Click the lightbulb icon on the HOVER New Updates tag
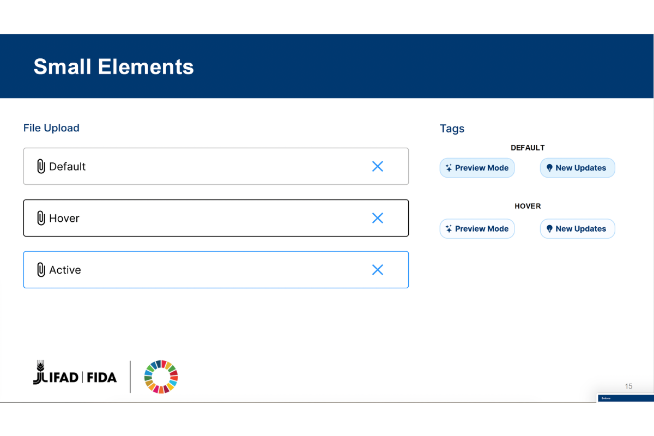The width and height of the screenshot is (654, 436). coord(549,229)
